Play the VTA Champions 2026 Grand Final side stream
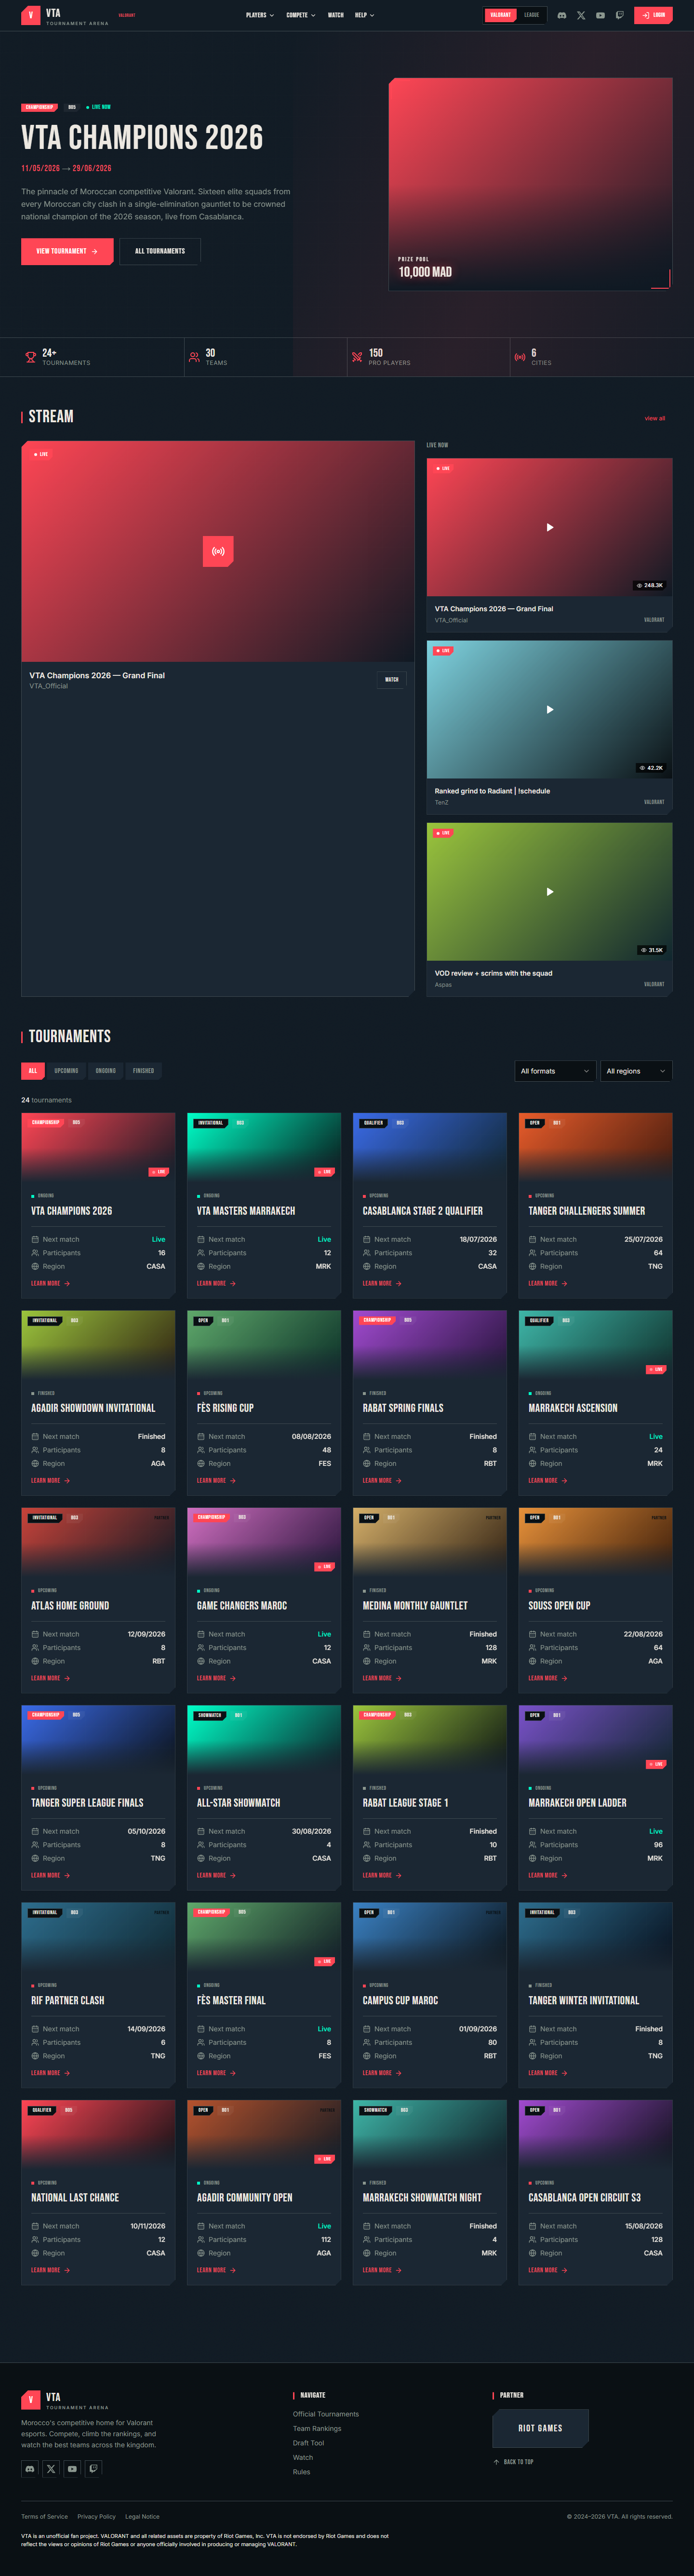Image resolution: width=694 pixels, height=2576 pixels. [x=549, y=527]
